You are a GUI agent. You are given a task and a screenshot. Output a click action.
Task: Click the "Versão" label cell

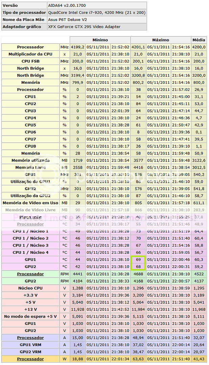click(11, 5)
